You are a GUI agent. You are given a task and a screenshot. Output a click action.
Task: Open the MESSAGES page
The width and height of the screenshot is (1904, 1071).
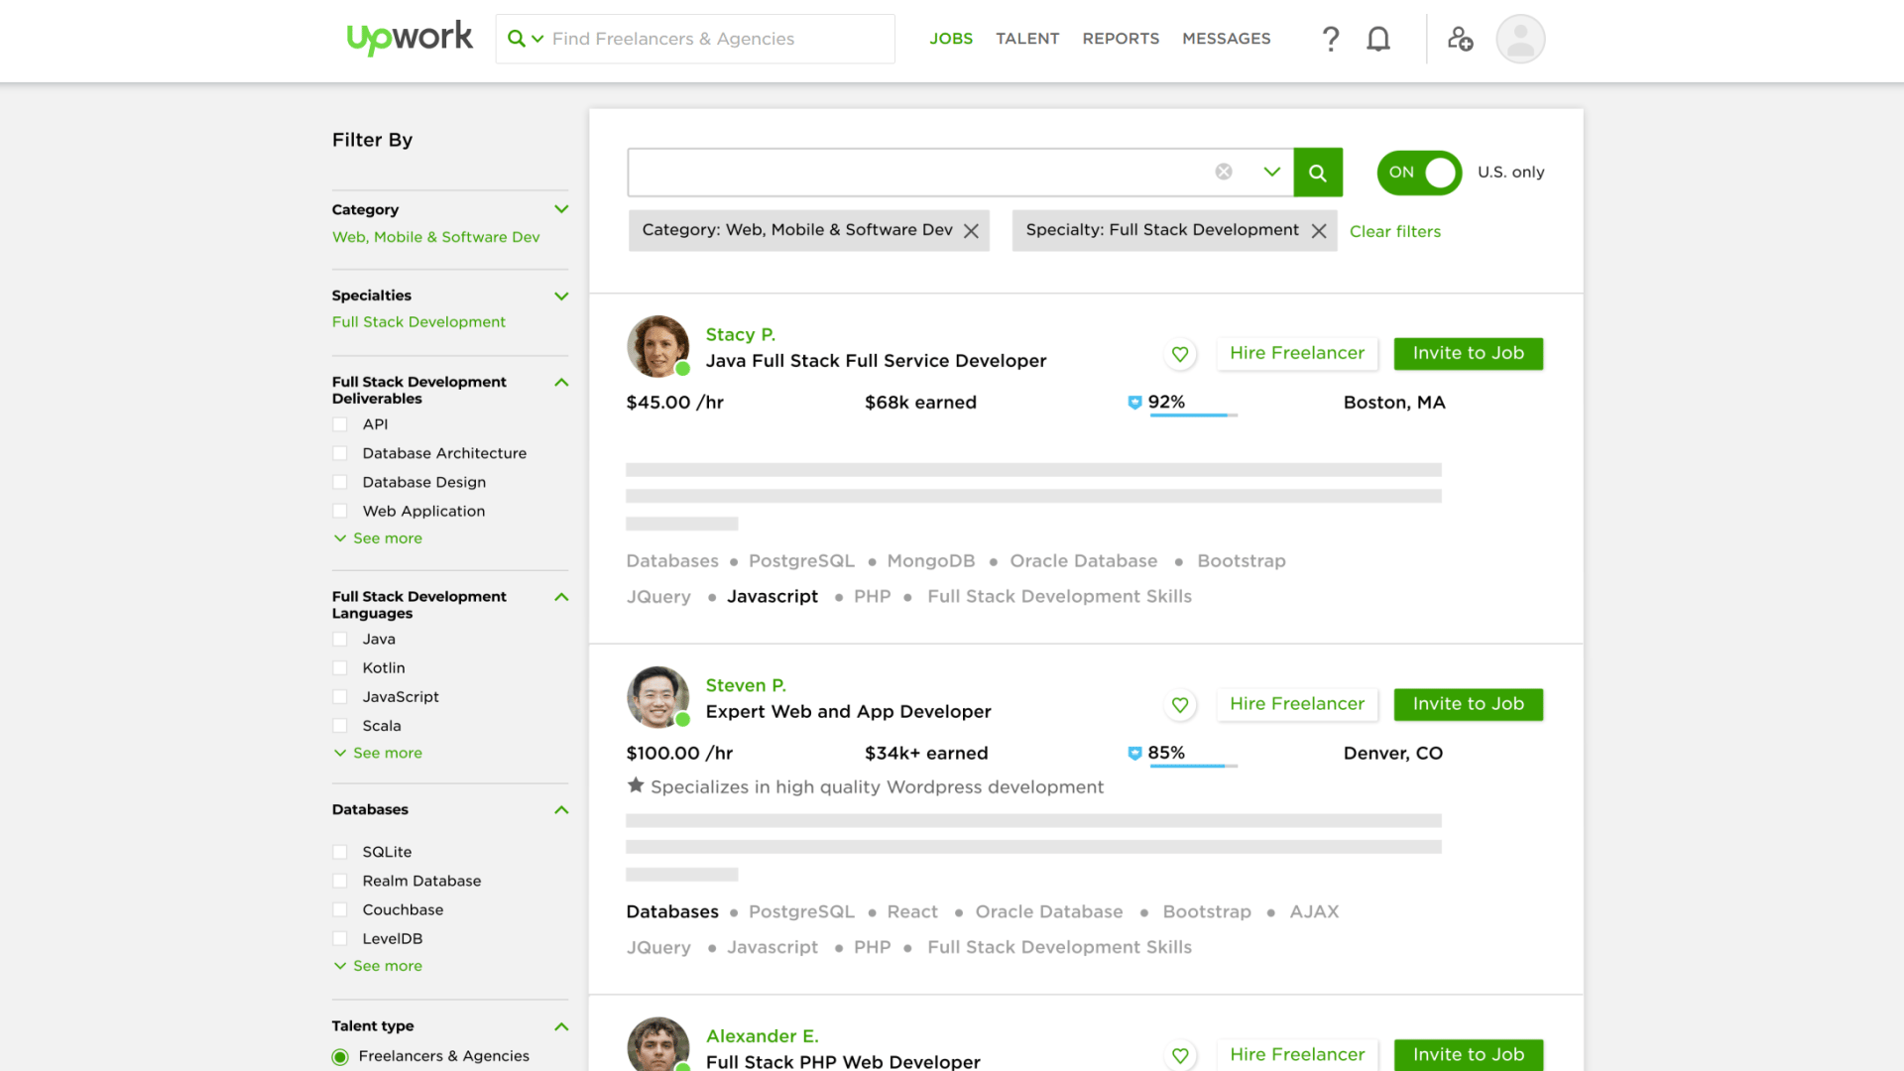tap(1226, 39)
